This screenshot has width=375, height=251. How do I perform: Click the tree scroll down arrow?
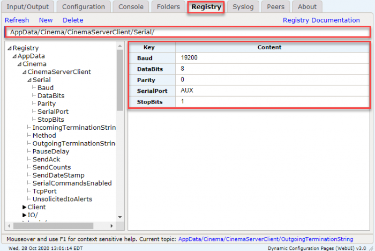click(x=120, y=217)
